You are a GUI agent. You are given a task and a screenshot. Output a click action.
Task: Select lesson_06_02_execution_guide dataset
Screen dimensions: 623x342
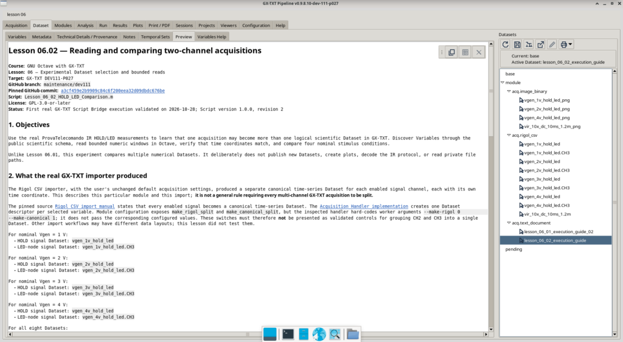pos(555,240)
